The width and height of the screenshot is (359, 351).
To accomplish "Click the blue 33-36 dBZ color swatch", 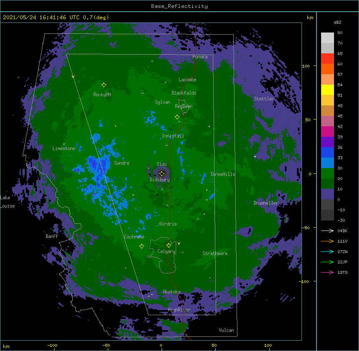I will [x=327, y=152].
